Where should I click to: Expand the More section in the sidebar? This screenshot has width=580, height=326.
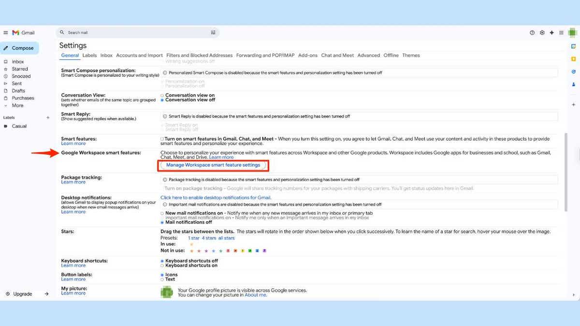[17, 105]
